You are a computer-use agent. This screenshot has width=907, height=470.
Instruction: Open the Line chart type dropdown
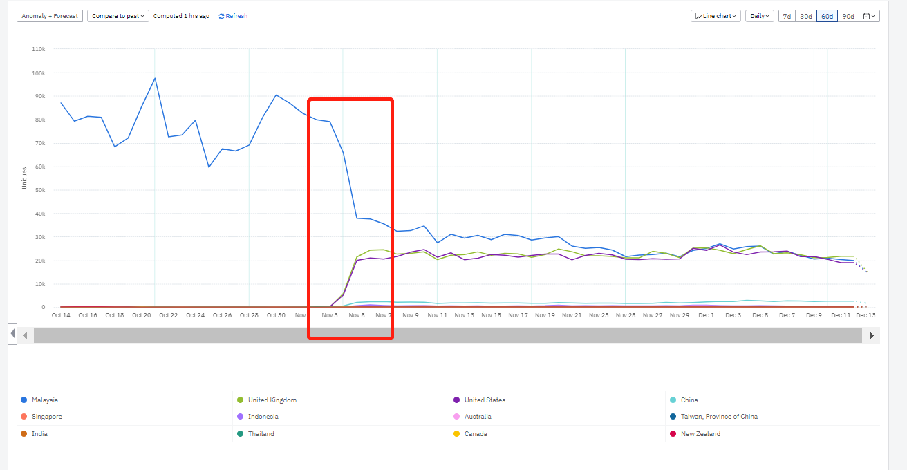point(716,16)
